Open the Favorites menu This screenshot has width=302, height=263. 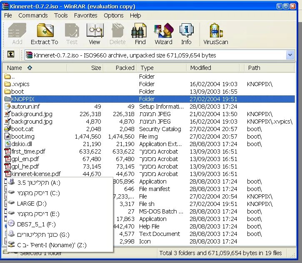click(x=85, y=15)
